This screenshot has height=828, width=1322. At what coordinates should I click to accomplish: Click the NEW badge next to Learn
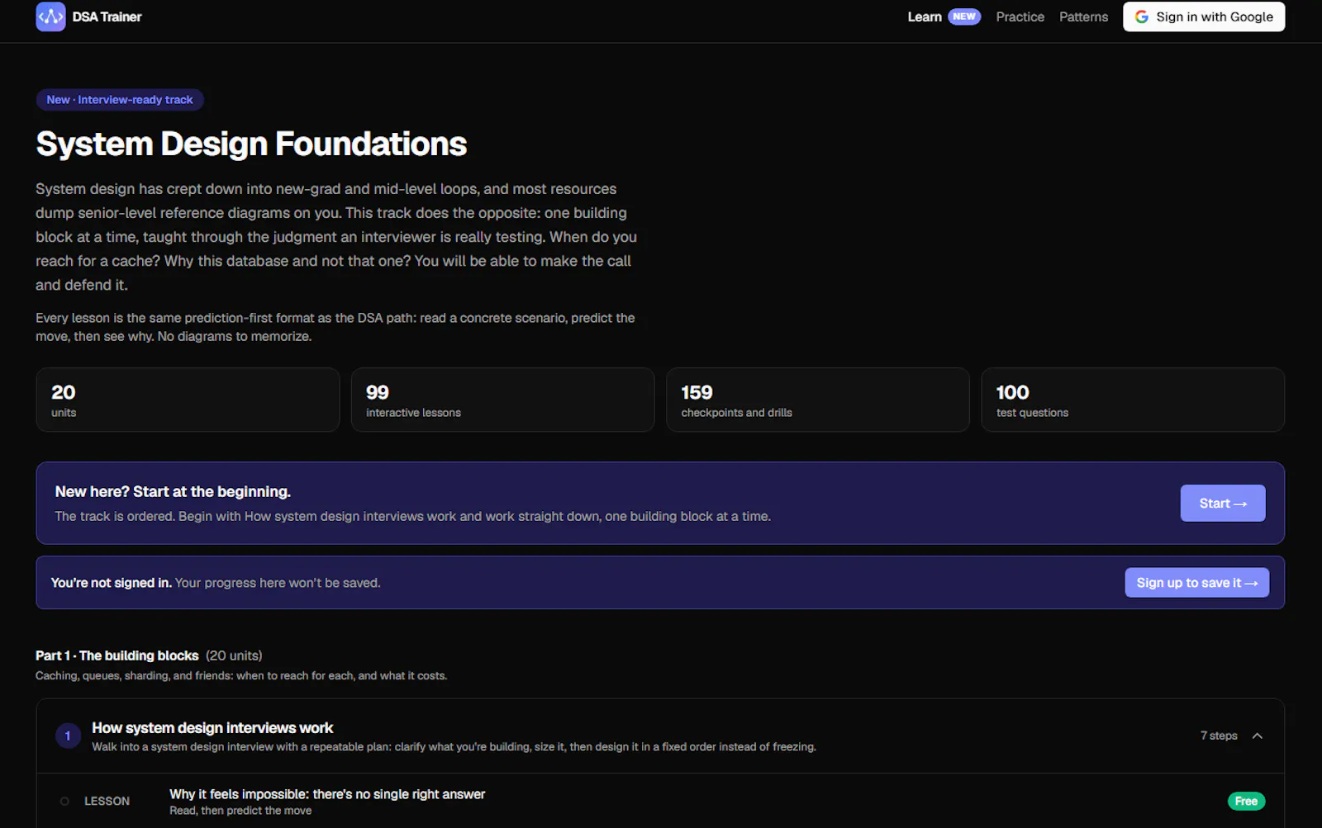[x=964, y=17]
